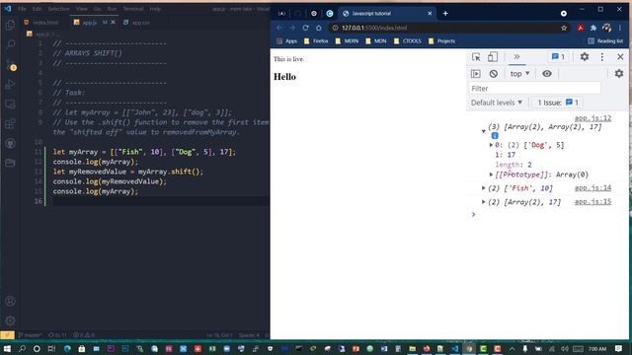
Task: Click the console prompt line
Action: pos(548,215)
